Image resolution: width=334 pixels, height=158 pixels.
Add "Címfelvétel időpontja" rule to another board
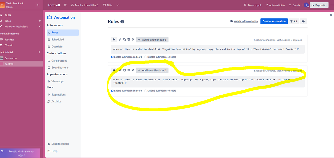pos(152,70)
